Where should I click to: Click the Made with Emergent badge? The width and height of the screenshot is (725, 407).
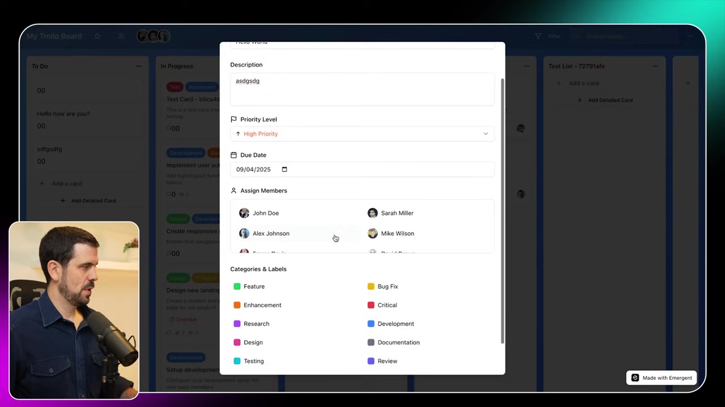click(662, 378)
